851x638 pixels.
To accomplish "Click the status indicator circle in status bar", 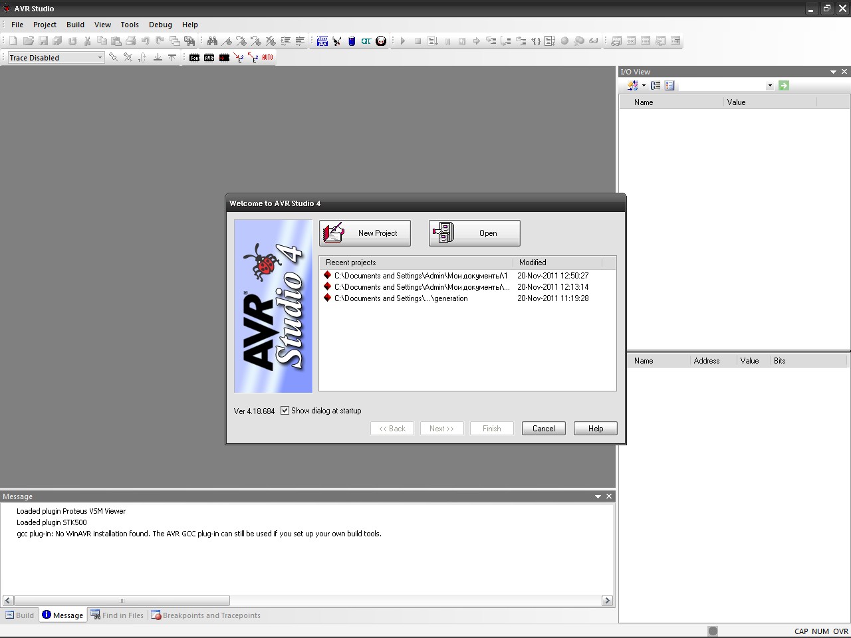I will pyautogui.click(x=713, y=631).
